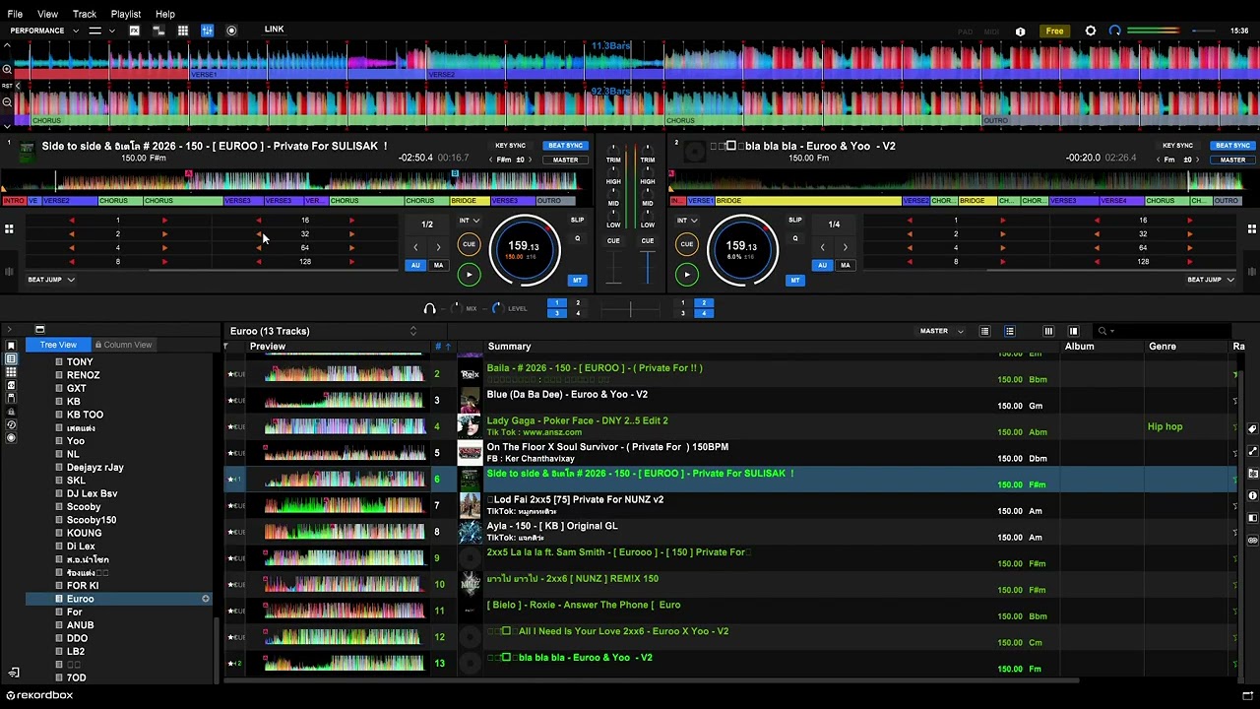Open the Track menu

pos(85,14)
